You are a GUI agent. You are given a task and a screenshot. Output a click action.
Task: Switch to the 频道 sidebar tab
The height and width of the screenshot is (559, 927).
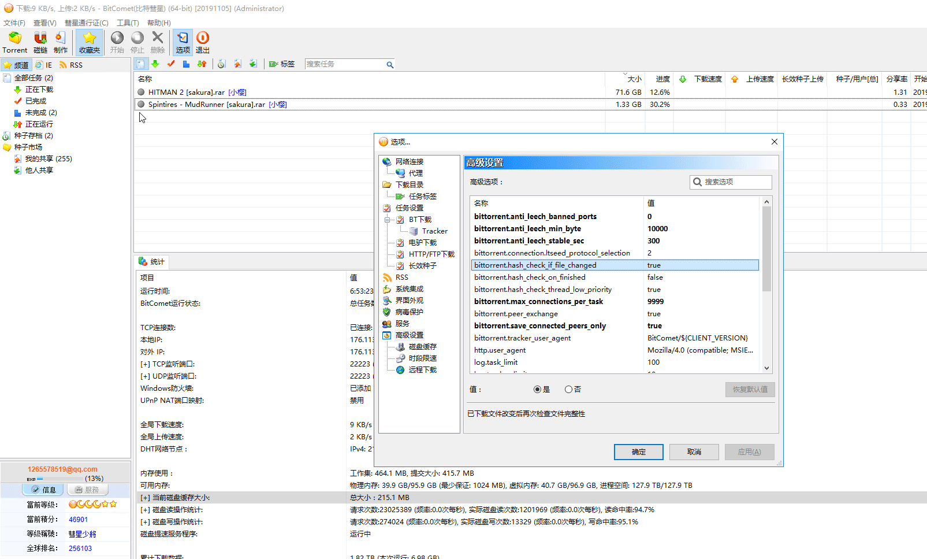(16, 65)
